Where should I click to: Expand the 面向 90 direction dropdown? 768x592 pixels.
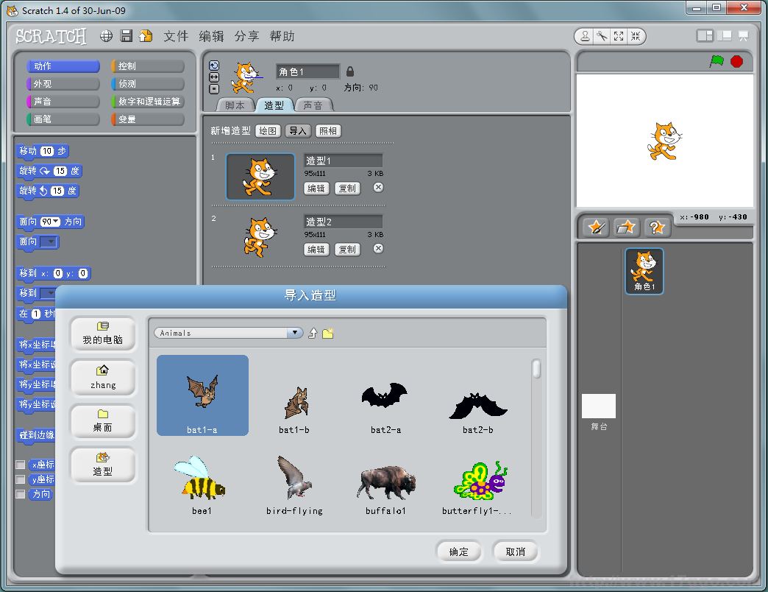56,222
